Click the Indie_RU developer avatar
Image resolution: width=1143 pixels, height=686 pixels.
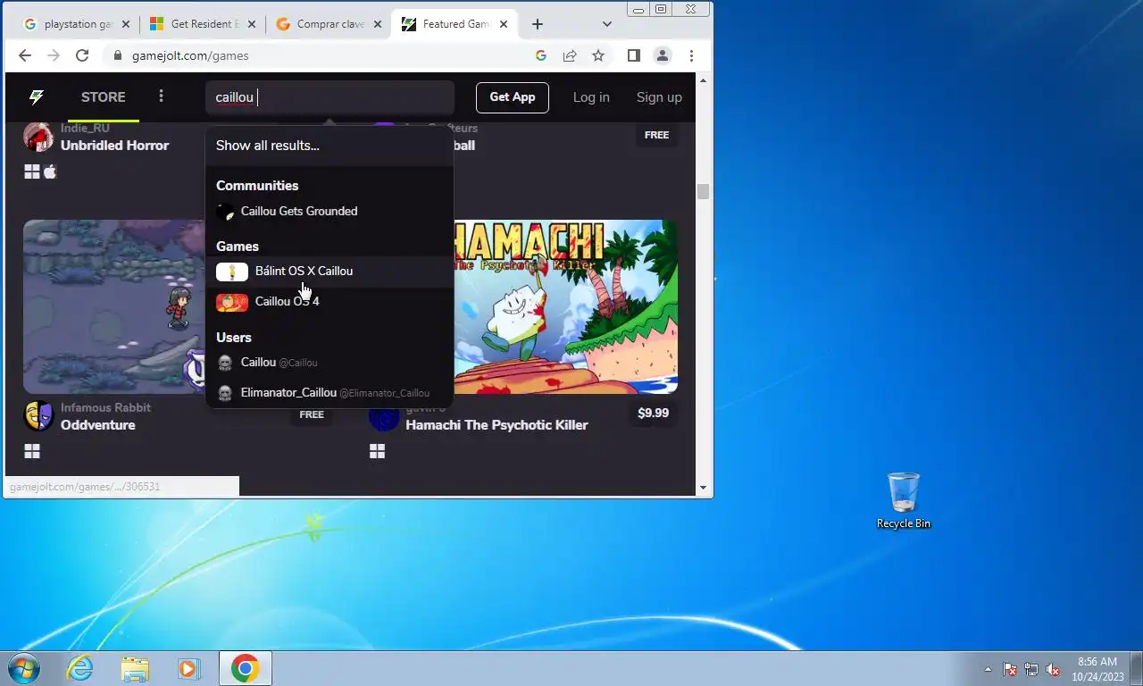(38, 137)
